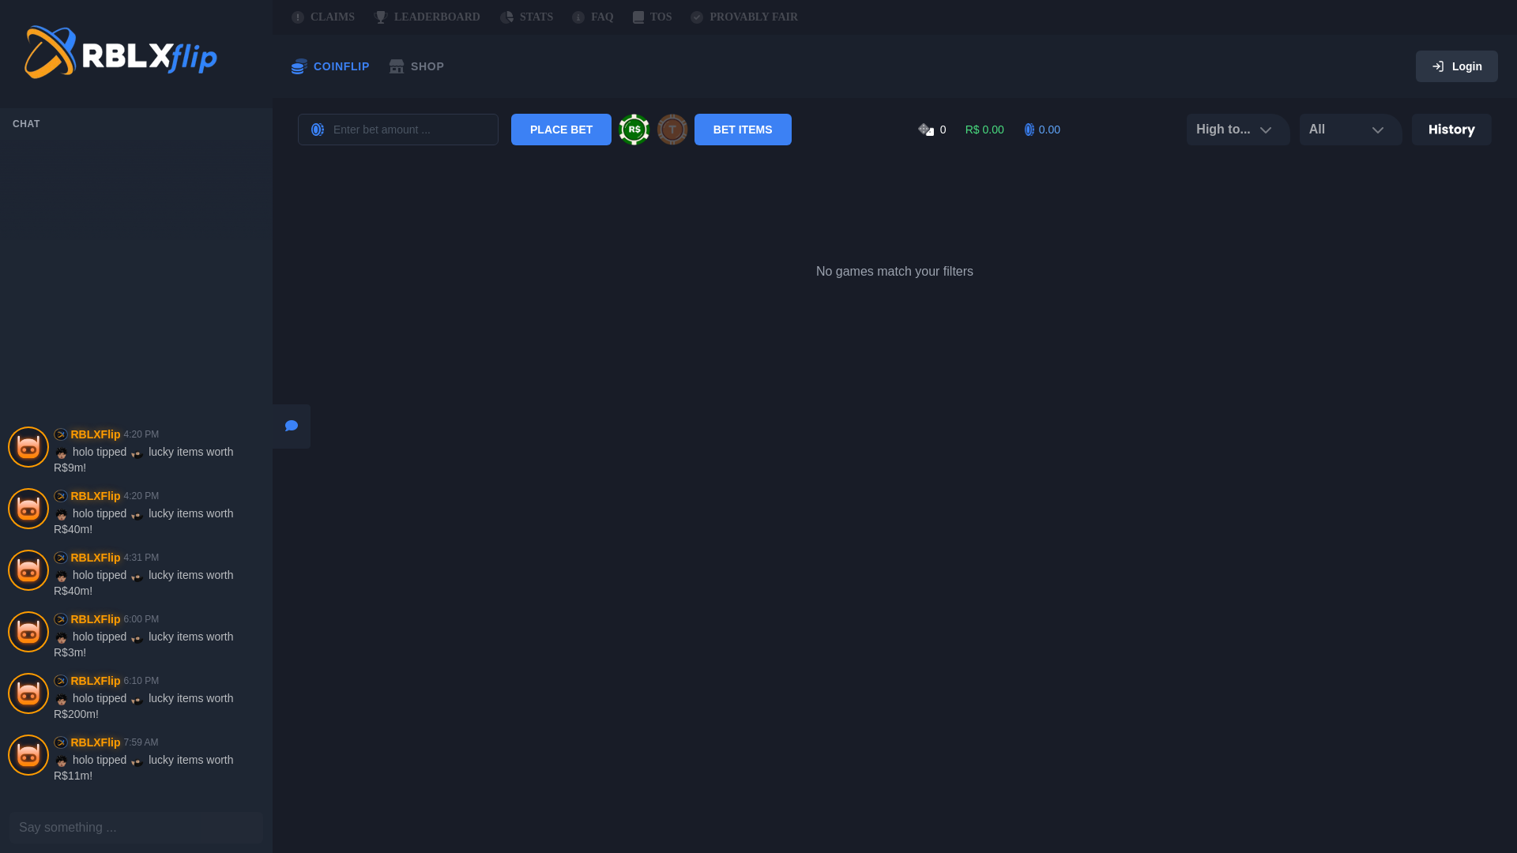Click the Place Bet button
This screenshot has width=1517, height=853.
(x=561, y=130)
